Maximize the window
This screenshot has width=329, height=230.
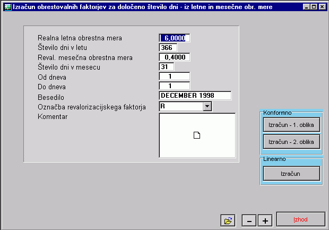(x=314, y=7)
